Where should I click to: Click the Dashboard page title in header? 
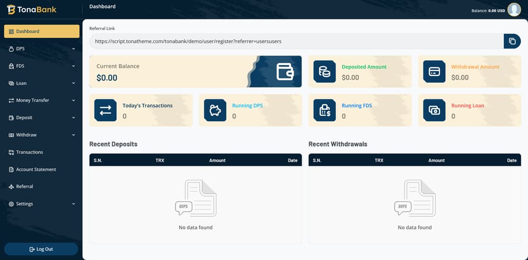102,6
